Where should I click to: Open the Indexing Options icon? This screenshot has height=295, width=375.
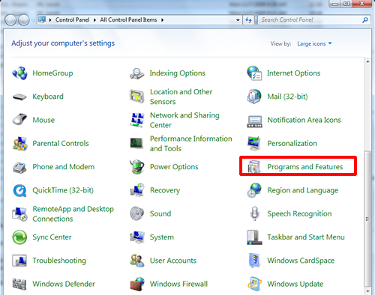[136, 73]
